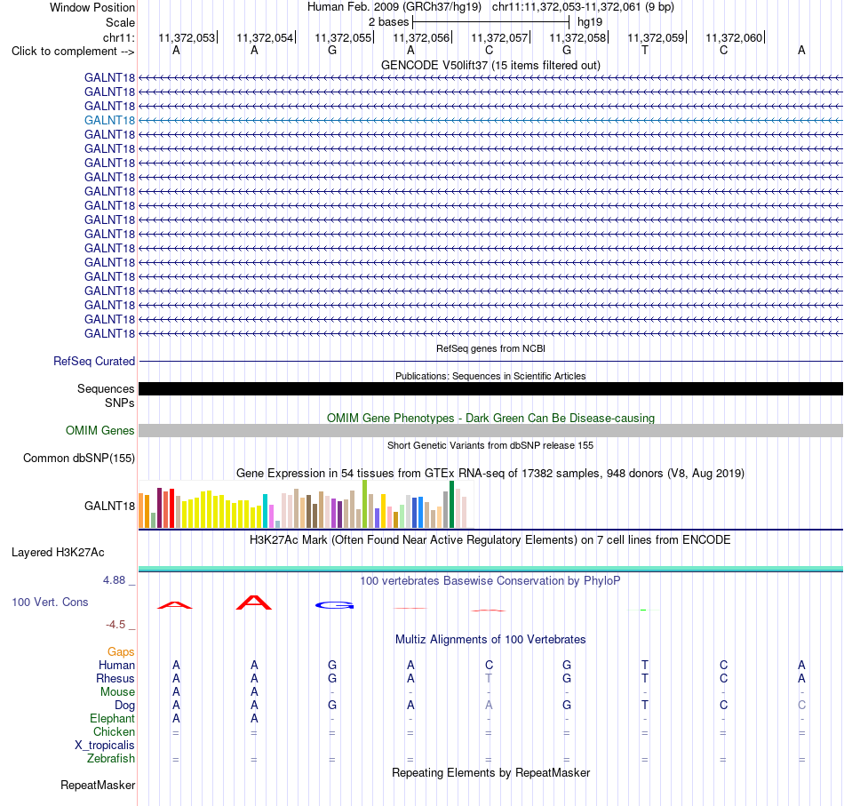
Task: Open the OMIM Gene Phenotypes track title
Action: pyautogui.click(x=490, y=418)
